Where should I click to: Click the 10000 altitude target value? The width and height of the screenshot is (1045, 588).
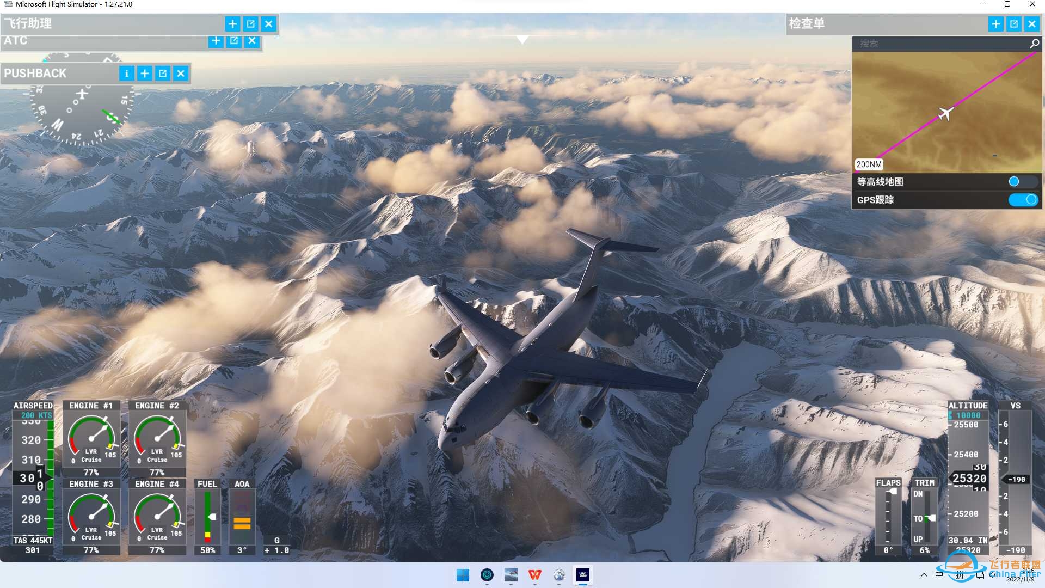pos(968,415)
